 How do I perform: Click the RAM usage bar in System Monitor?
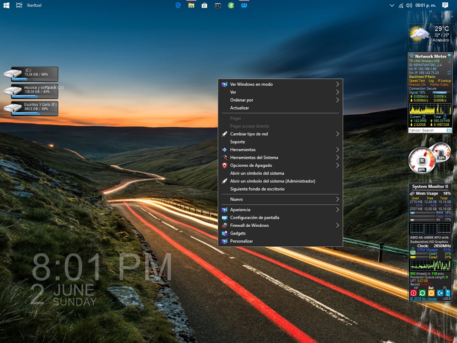click(423, 213)
